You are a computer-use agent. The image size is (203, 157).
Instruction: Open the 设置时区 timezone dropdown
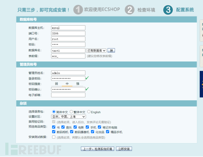(x=69, y=117)
